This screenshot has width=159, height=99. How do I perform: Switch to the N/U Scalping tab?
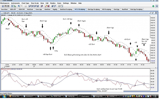click(x=107, y=9)
